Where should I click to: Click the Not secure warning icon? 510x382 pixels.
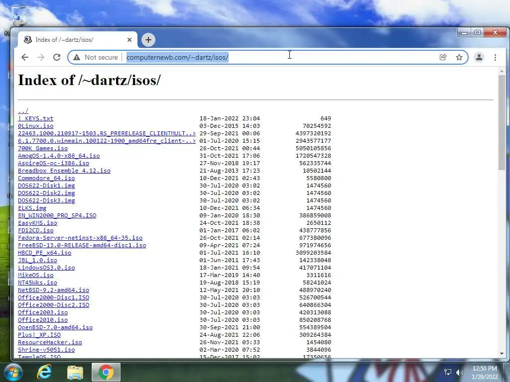point(76,57)
